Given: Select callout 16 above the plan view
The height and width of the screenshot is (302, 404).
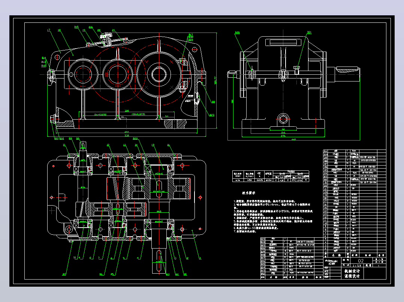Looking at the screenshot, I should click(x=169, y=145).
